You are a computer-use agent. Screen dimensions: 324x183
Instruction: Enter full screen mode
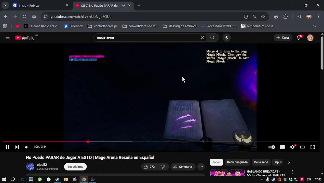tap(313, 147)
